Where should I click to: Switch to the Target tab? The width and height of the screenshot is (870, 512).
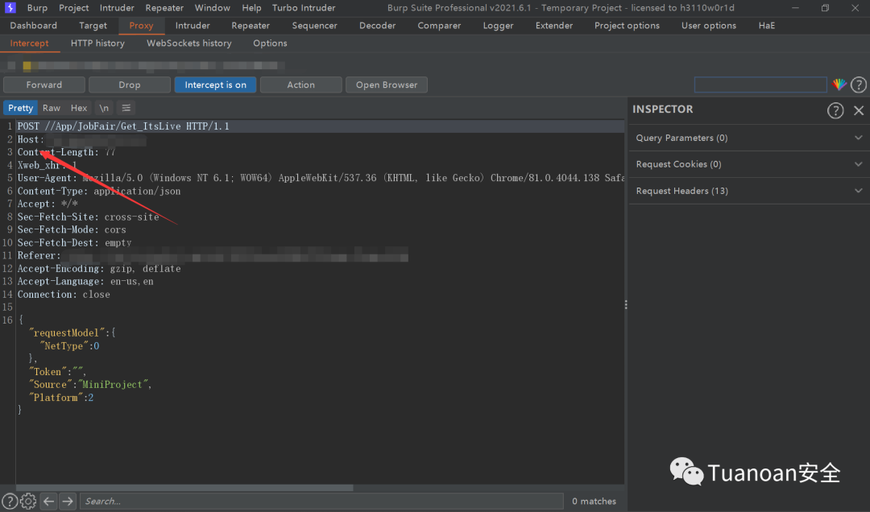93,26
